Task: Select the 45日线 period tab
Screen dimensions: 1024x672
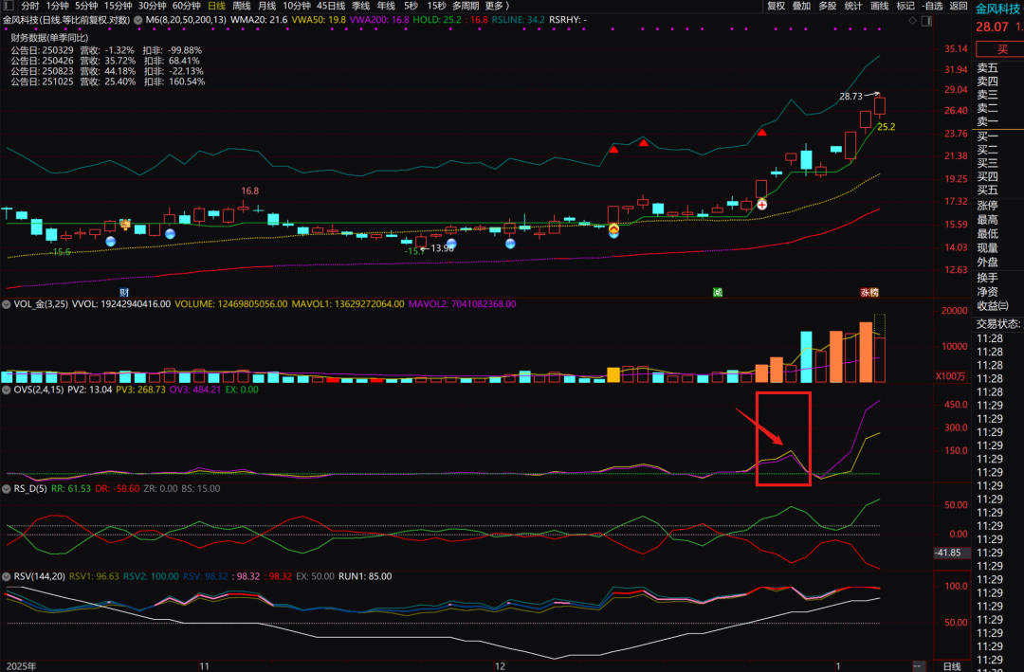Action: point(331,6)
